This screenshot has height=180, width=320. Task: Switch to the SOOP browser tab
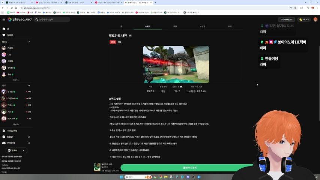point(78,3)
